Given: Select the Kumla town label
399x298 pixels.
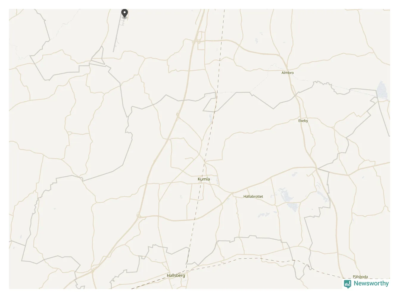Looking at the screenshot, I should click(x=204, y=179).
